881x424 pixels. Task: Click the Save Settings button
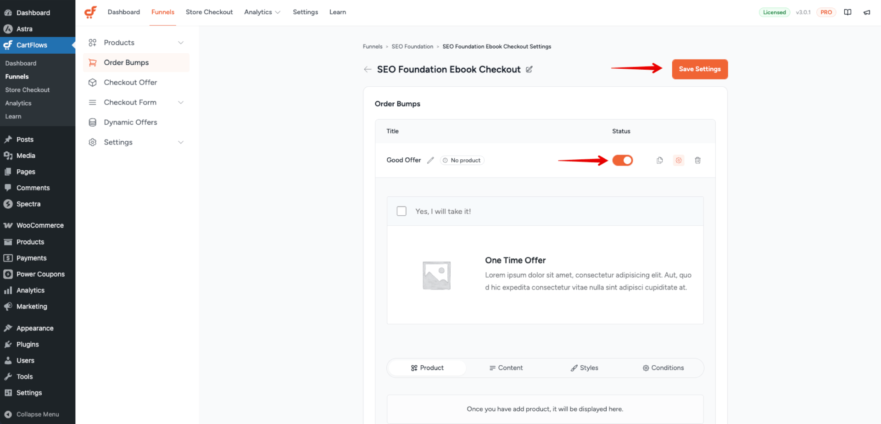point(700,69)
